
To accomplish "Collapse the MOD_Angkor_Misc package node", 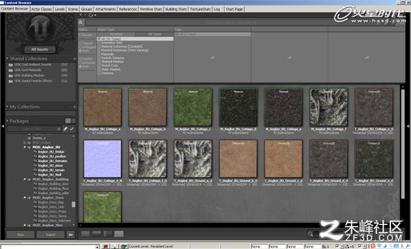I will click(25, 225).
